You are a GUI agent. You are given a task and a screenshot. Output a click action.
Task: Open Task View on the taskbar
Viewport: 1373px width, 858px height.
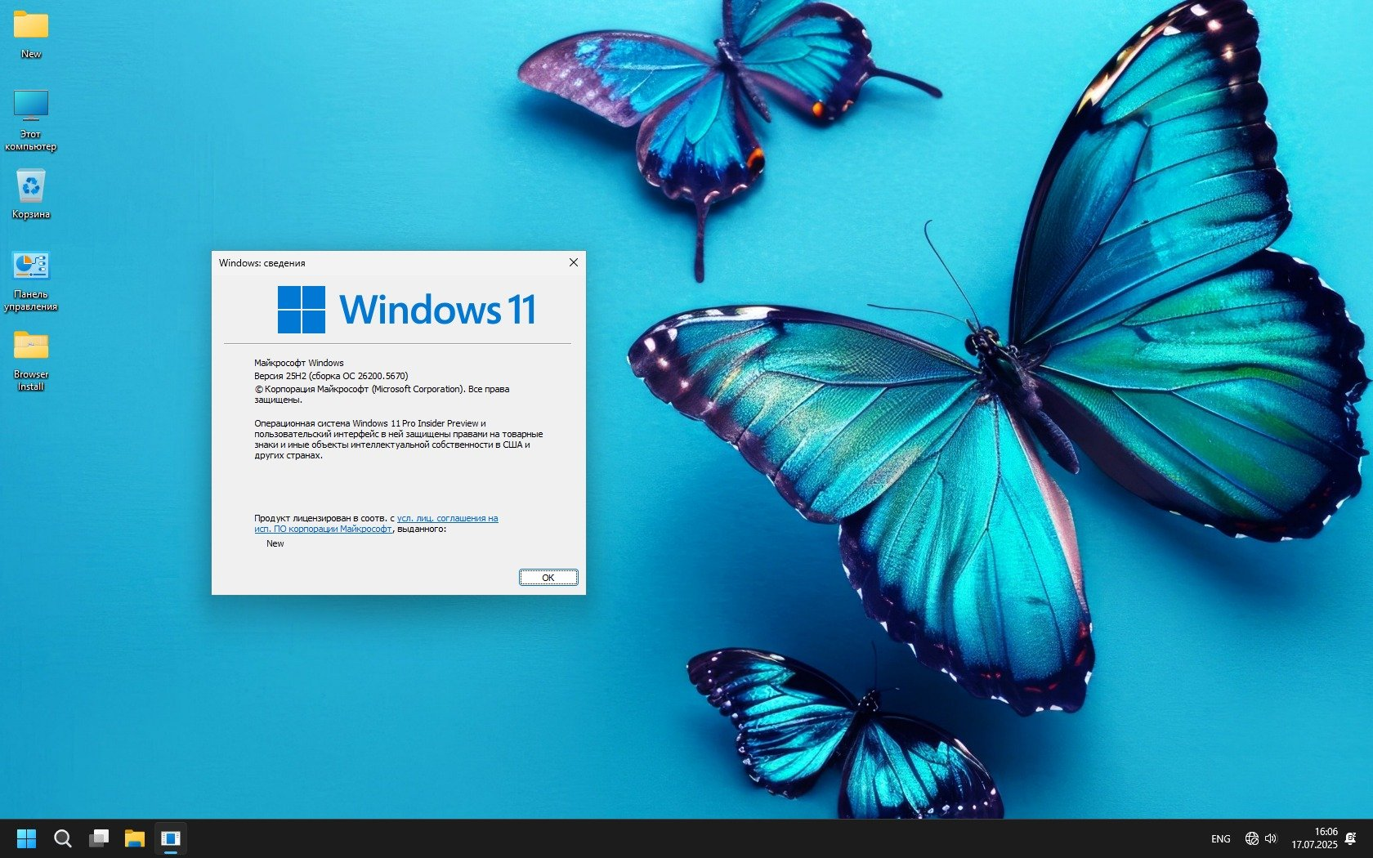tap(99, 838)
